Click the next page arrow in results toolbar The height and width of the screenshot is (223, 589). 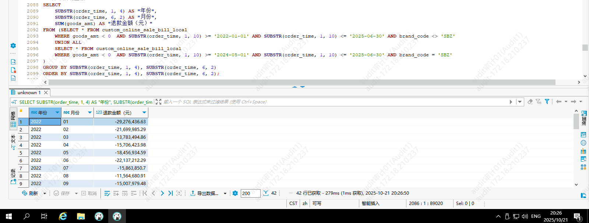click(x=162, y=193)
